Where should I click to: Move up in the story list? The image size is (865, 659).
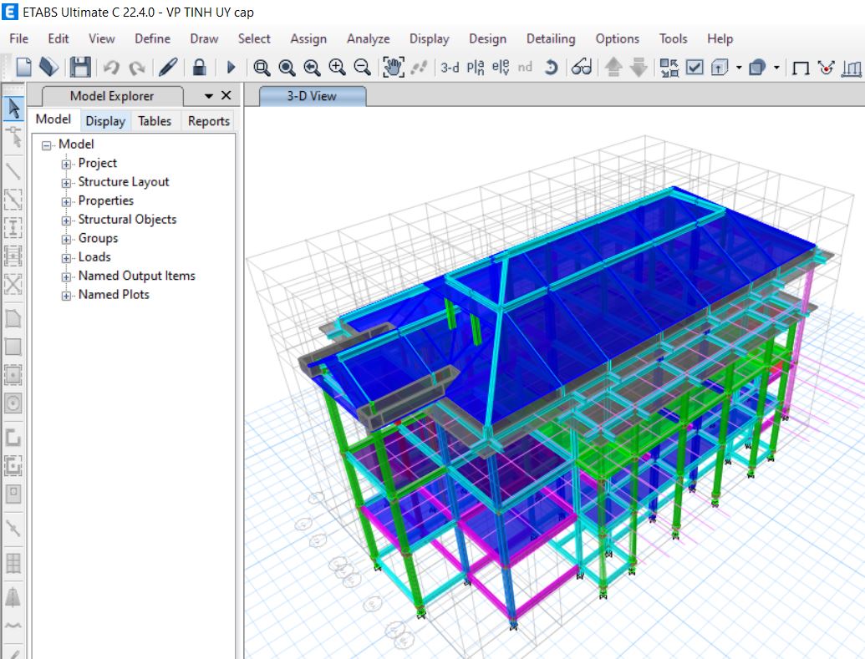[613, 68]
